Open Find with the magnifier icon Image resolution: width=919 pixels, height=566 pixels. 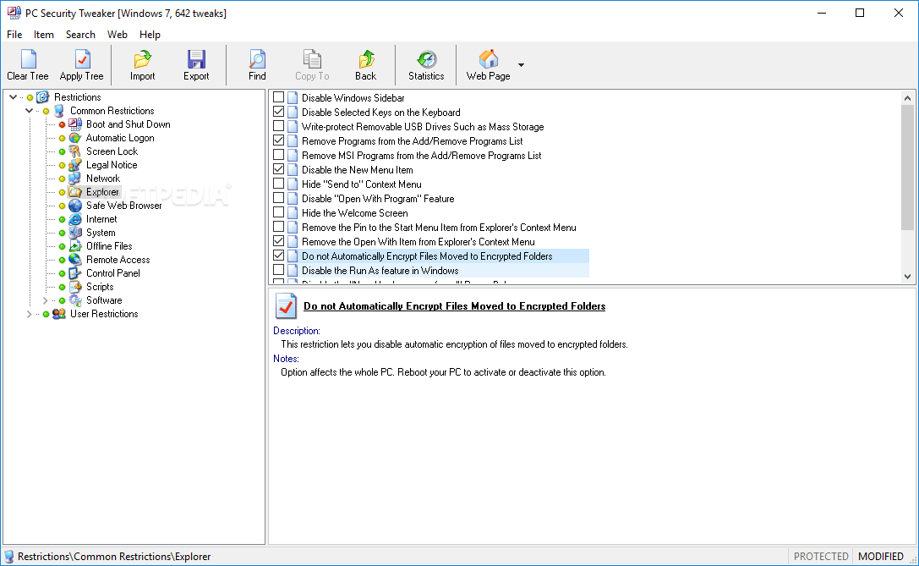(257, 59)
